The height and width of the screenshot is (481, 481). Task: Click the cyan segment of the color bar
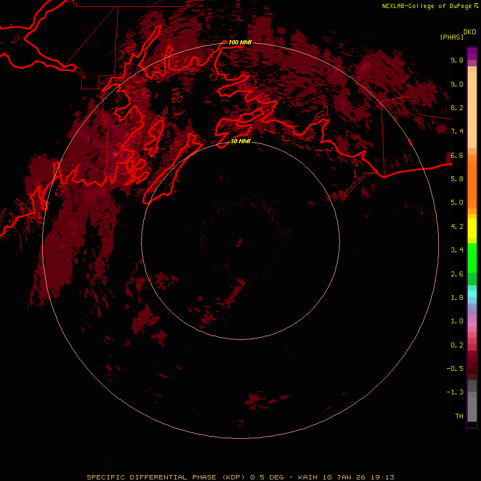point(472,294)
